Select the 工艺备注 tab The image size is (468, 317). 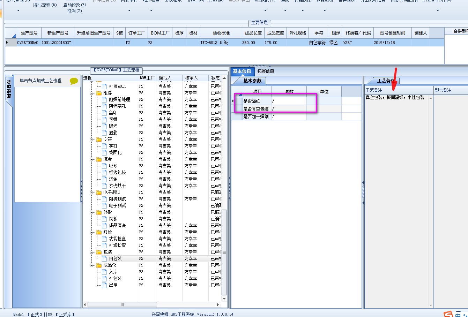(x=385, y=81)
